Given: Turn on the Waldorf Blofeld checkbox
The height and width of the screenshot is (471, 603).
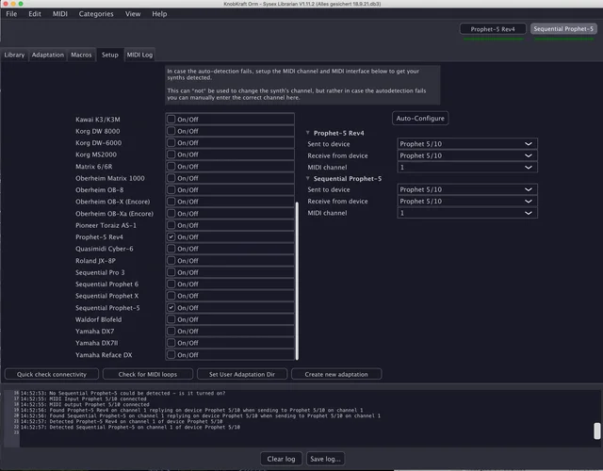Looking at the screenshot, I should tap(171, 319).
